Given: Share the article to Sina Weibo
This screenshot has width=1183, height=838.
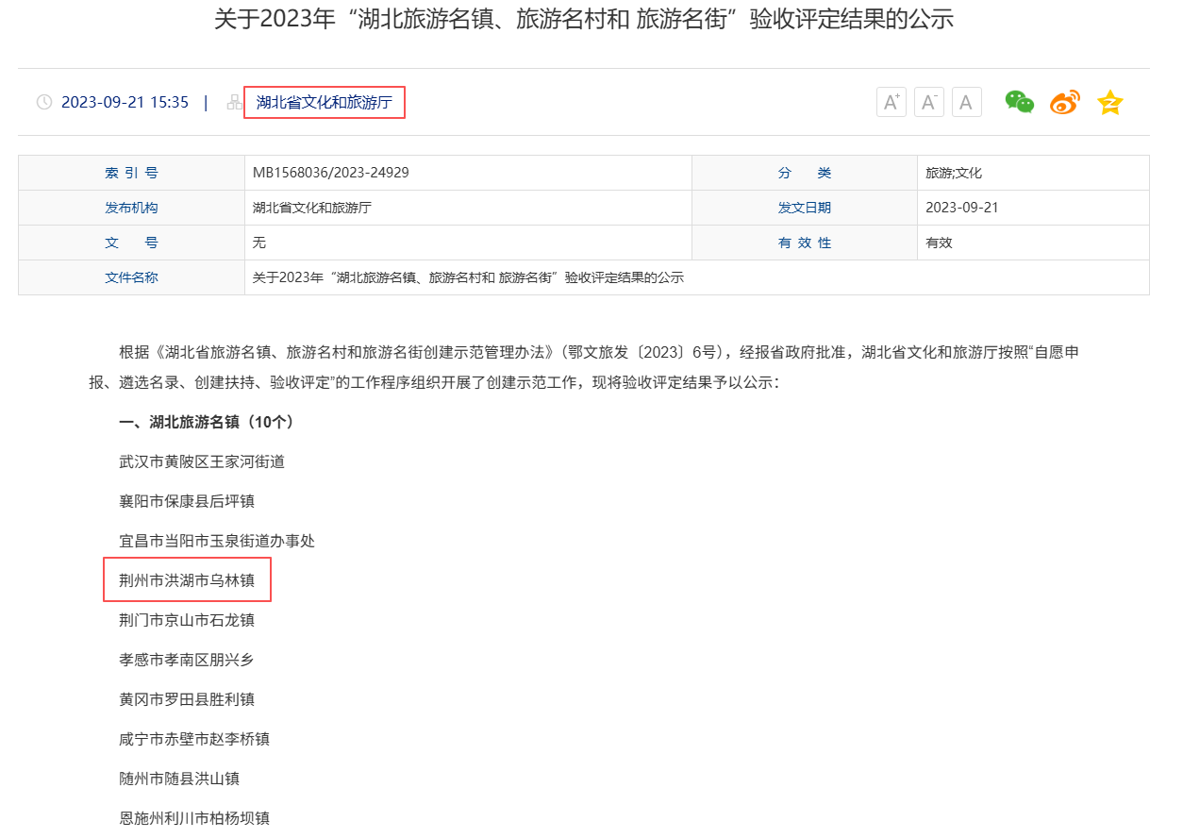Looking at the screenshot, I should [x=1064, y=102].
